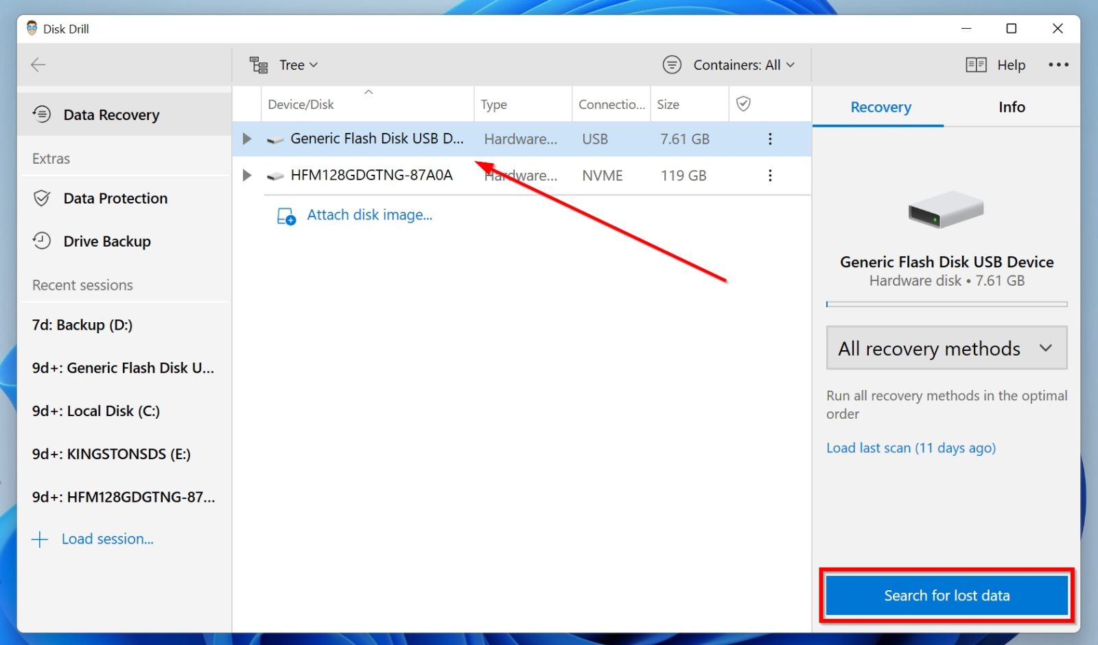Switch to the Info tab
The height and width of the screenshot is (645, 1098).
[1011, 107]
